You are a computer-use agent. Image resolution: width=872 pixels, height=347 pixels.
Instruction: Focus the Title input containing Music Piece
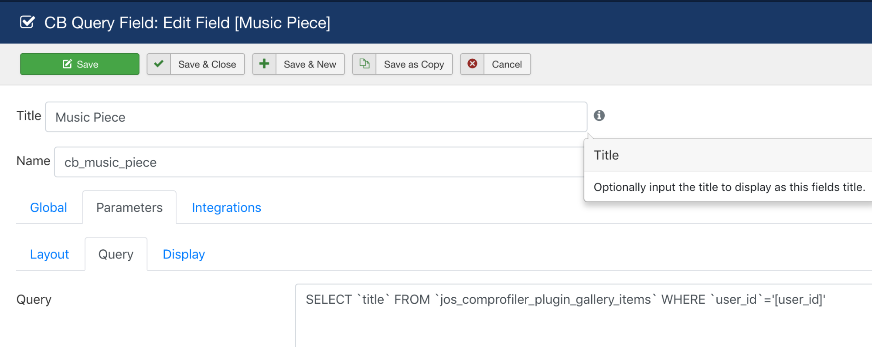tap(316, 117)
